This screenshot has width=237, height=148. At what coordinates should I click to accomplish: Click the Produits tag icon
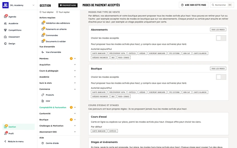coord(43,95)
